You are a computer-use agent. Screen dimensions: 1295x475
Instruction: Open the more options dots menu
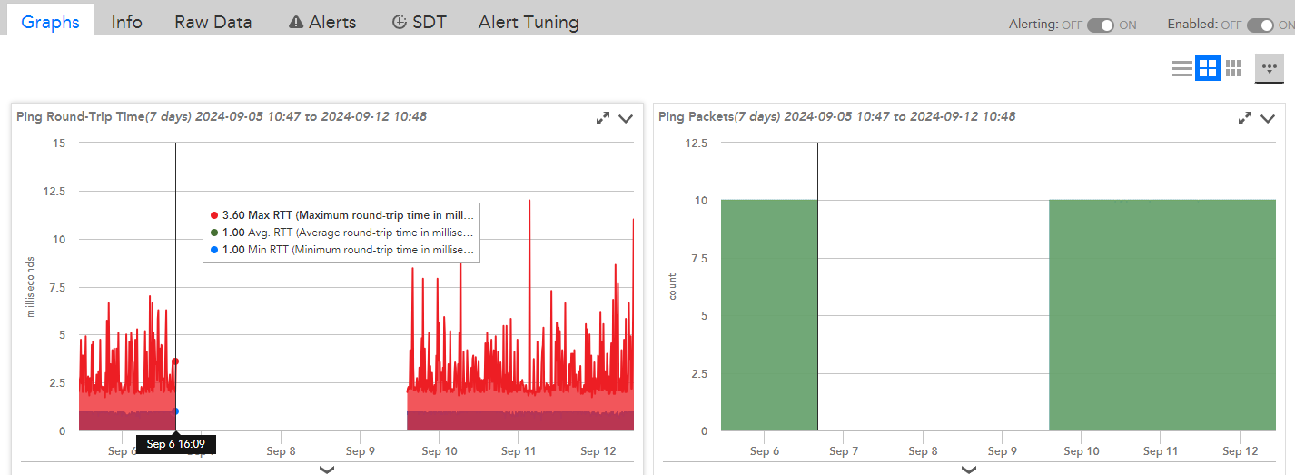click(x=1270, y=68)
